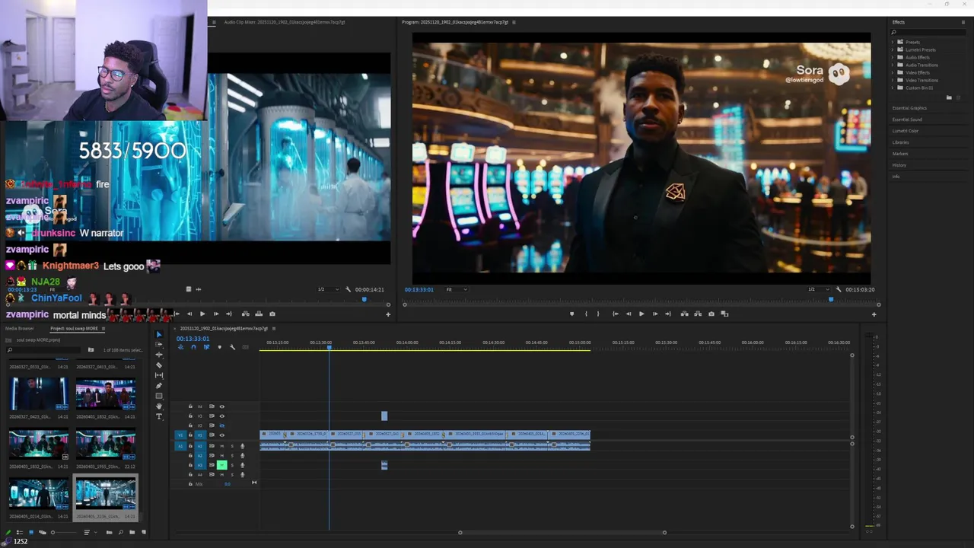
Task: Hide V1 track output eye
Action: coord(222,435)
